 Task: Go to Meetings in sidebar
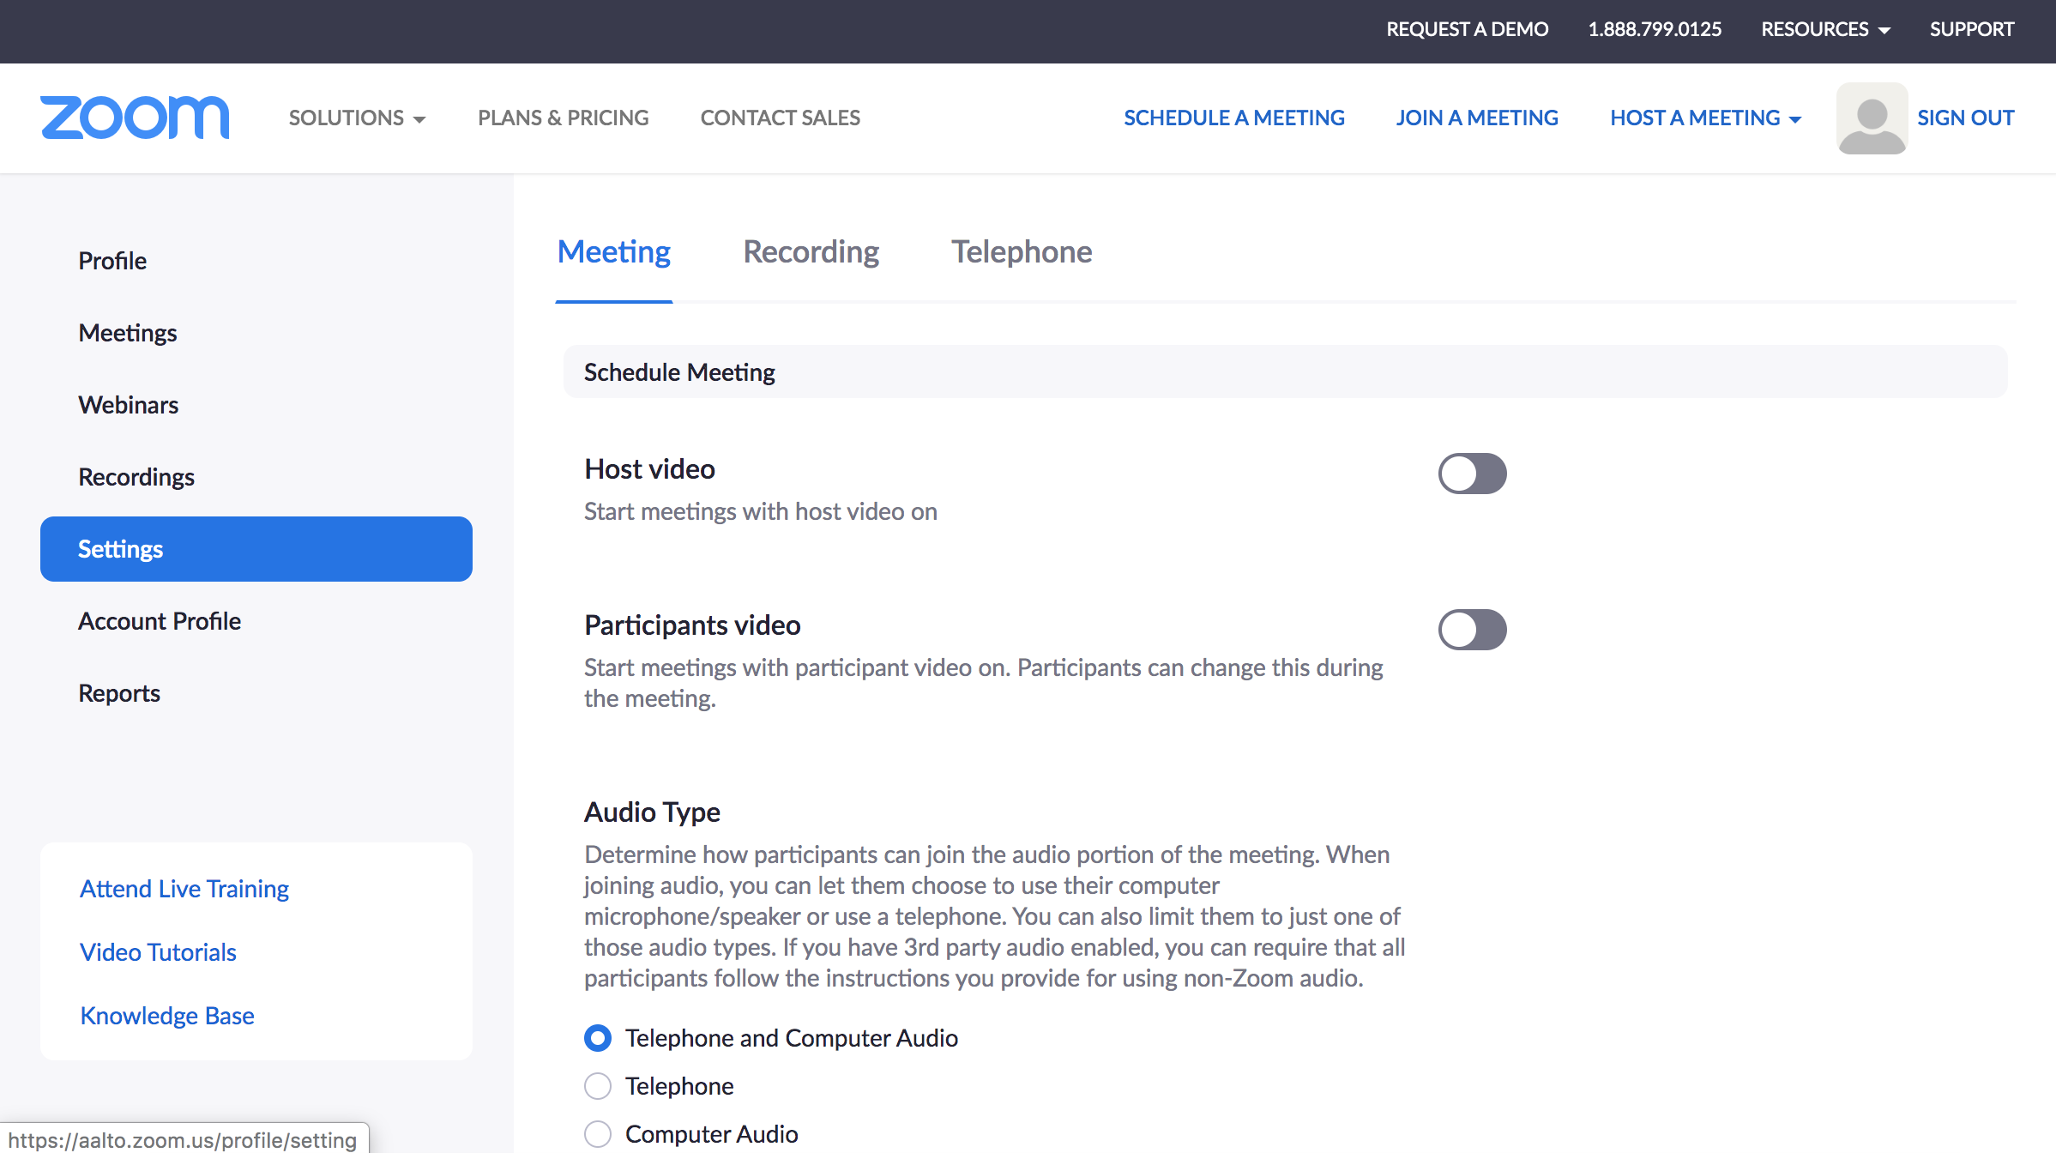coord(128,333)
